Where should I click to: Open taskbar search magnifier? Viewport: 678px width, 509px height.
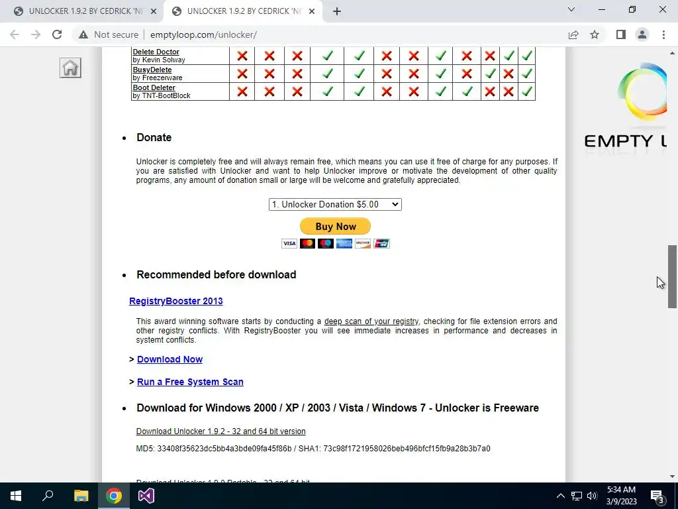coord(48,496)
